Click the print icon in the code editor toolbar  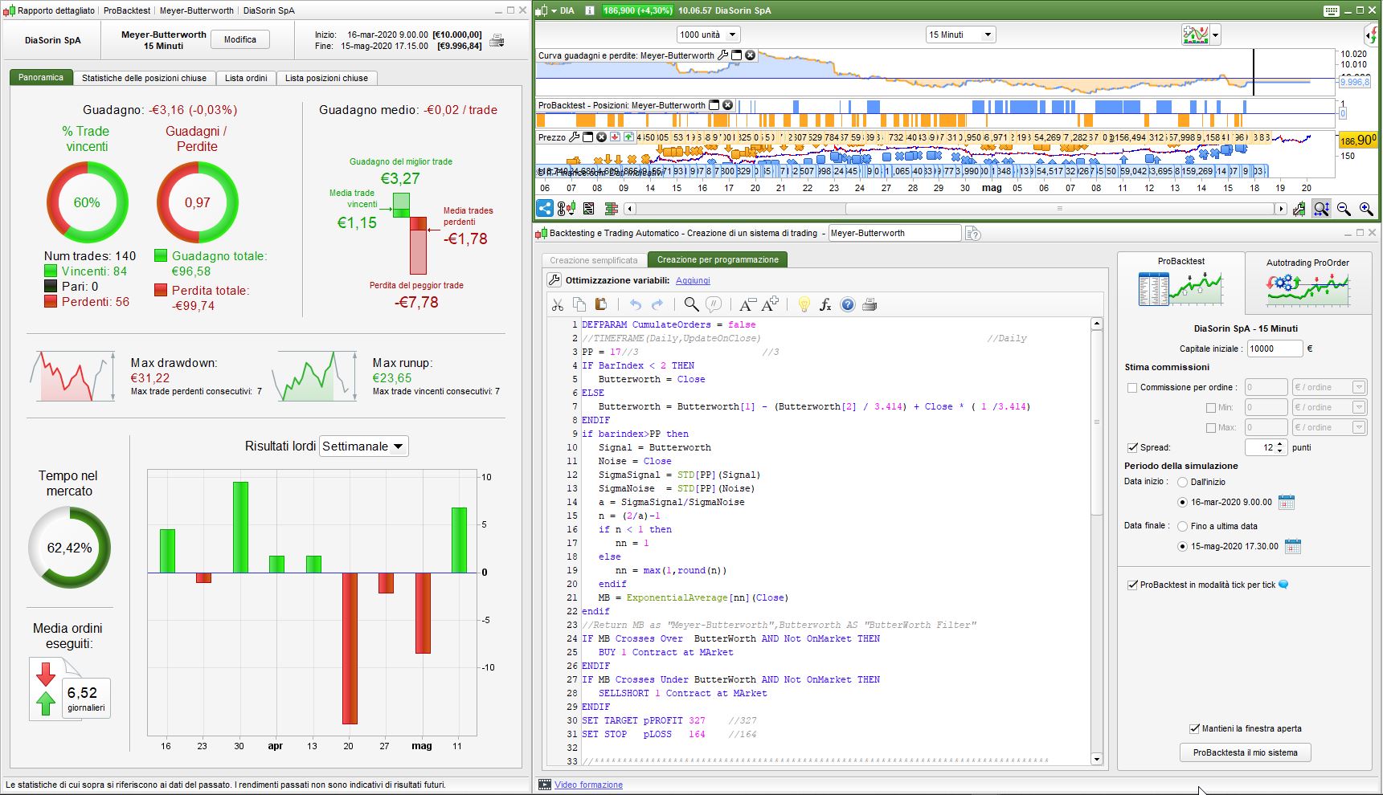(x=869, y=305)
